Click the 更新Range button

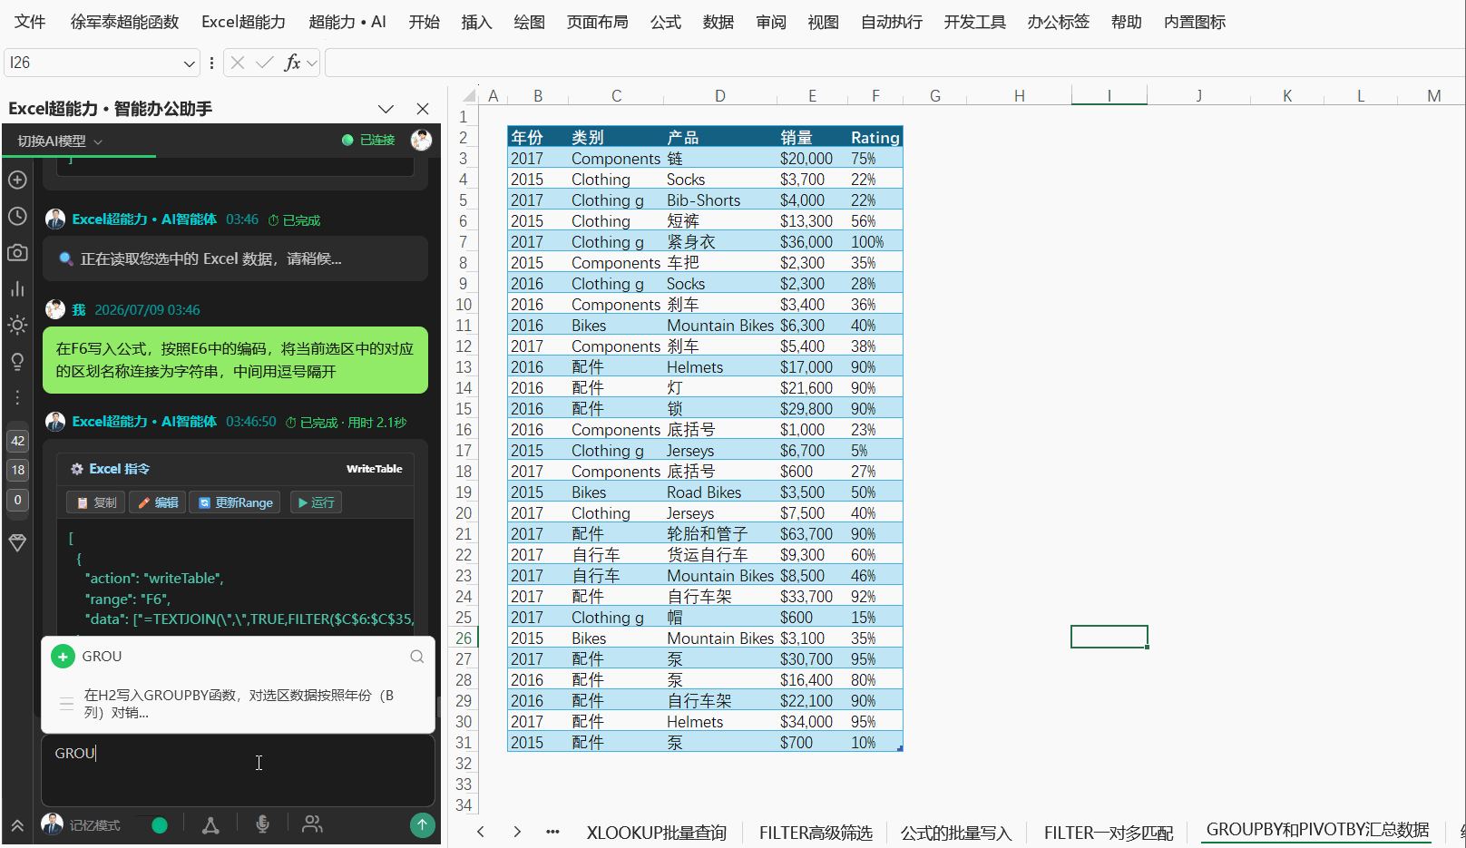coord(236,502)
